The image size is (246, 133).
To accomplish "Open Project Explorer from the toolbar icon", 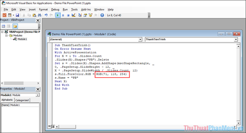I will pos(80,15).
